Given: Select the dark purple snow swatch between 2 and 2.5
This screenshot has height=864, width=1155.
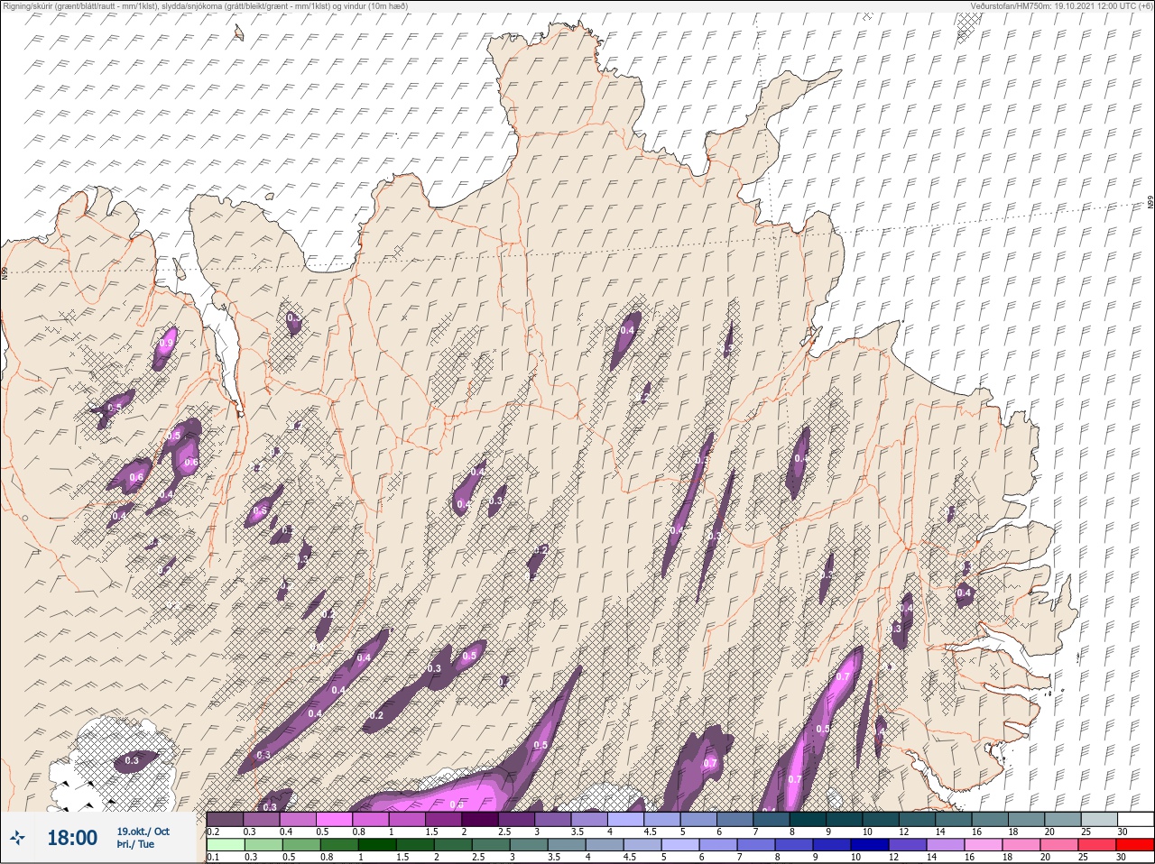Looking at the screenshot, I should 480,820.
